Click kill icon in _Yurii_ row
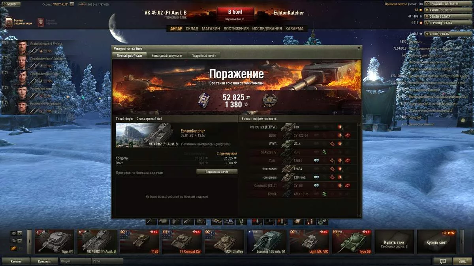The height and width of the screenshot is (266, 474). coord(348,160)
